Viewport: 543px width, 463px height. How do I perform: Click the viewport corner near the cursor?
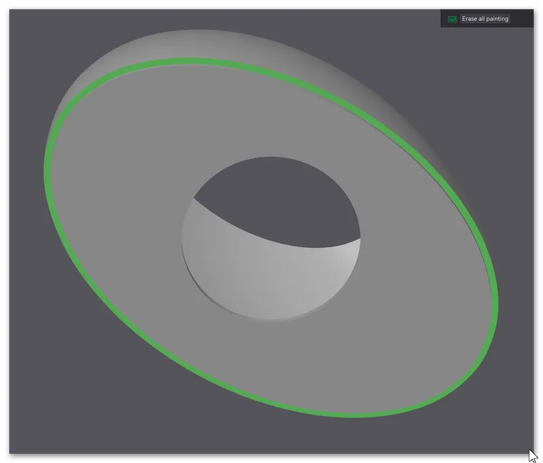[x=523, y=441]
